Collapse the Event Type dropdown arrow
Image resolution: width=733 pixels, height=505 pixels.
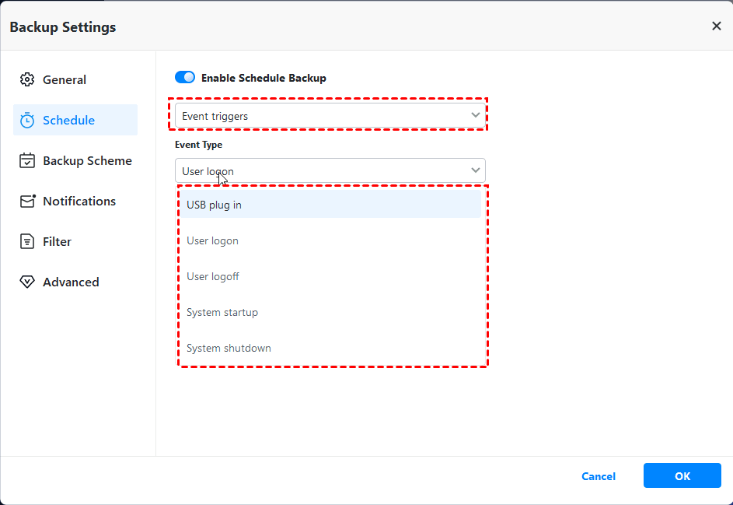pyautogui.click(x=475, y=170)
